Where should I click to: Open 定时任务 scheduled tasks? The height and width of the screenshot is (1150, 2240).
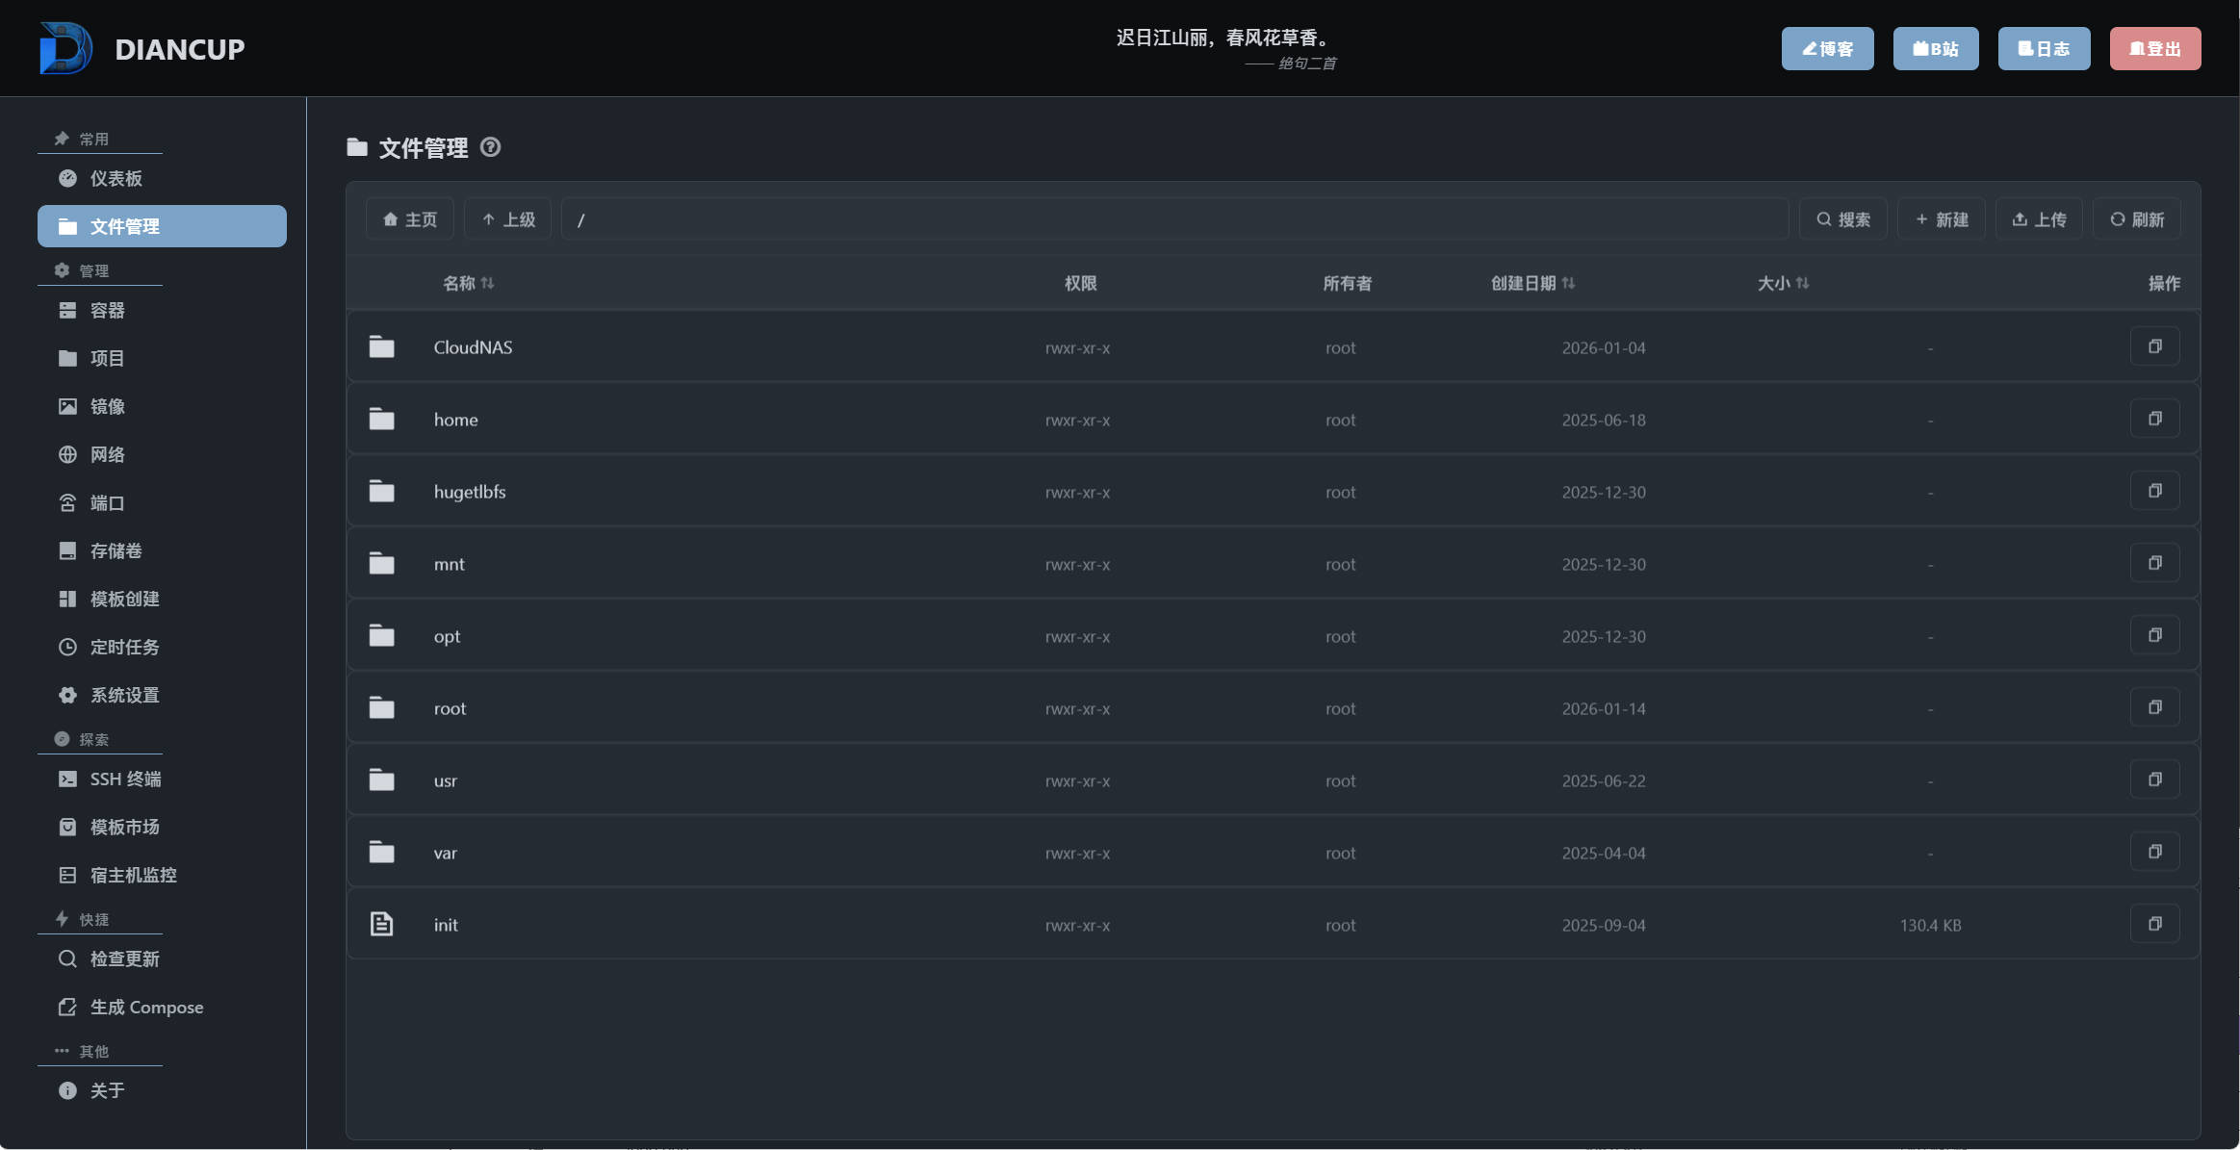point(124,648)
